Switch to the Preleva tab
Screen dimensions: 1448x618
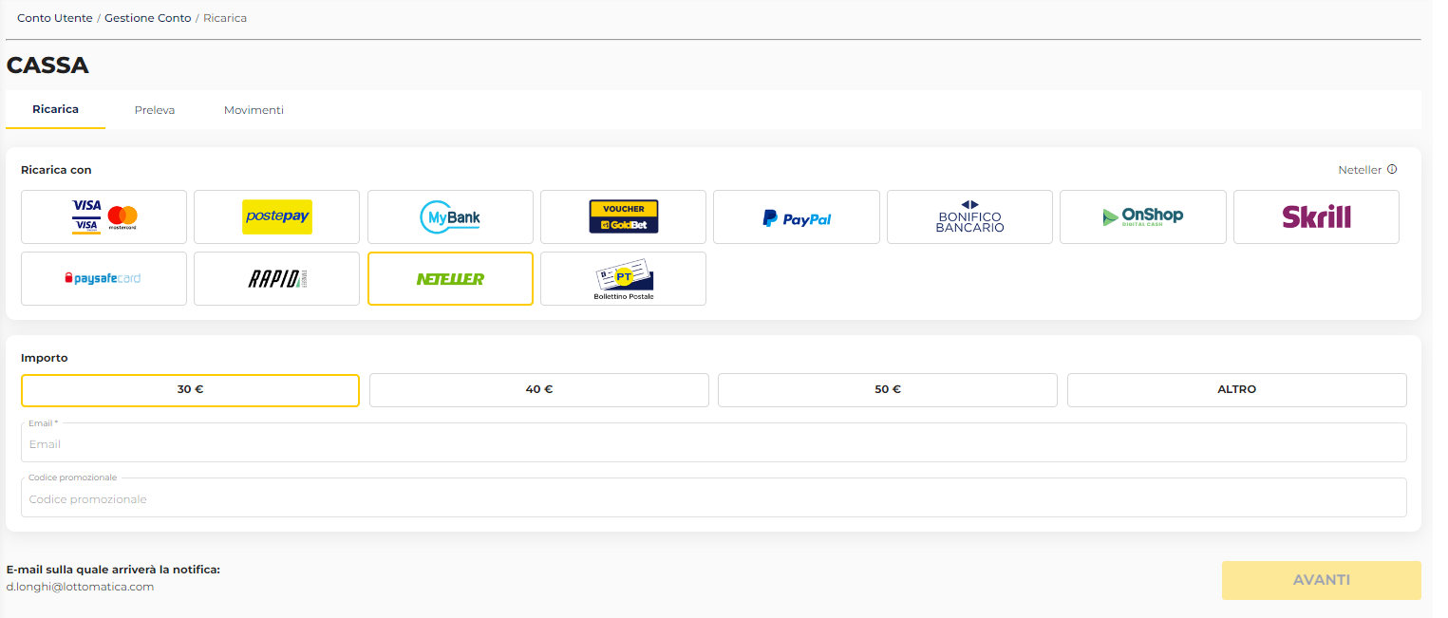pyautogui.click(x=155, y=109)
